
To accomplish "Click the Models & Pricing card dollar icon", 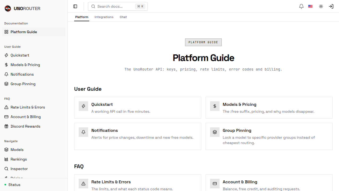I will click(x=215, y=106).
